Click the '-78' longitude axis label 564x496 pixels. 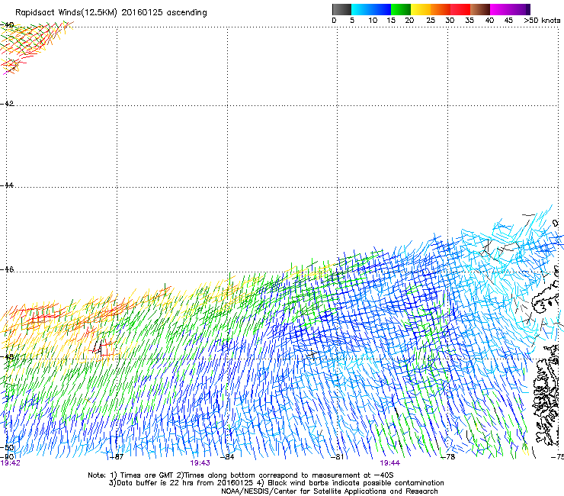448,457
